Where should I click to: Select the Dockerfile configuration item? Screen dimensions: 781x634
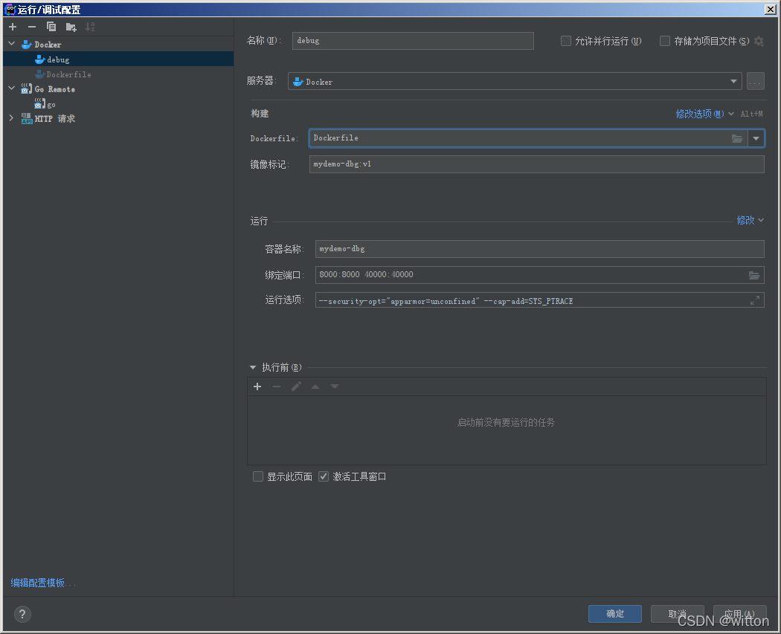click(118, 74)
